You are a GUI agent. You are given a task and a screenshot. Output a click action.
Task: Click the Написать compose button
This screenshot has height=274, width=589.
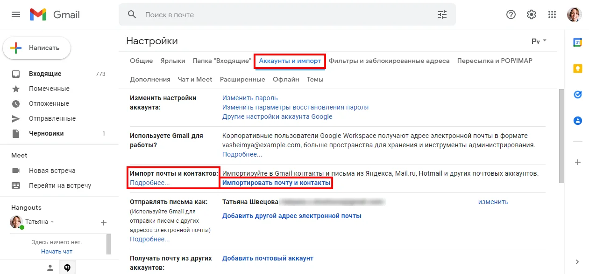(x=37, y=48)
